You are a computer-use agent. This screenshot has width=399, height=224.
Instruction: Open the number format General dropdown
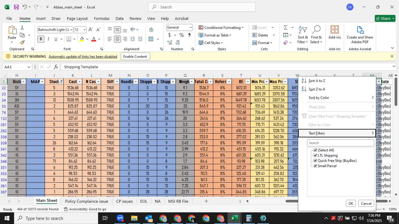point(191,27)
